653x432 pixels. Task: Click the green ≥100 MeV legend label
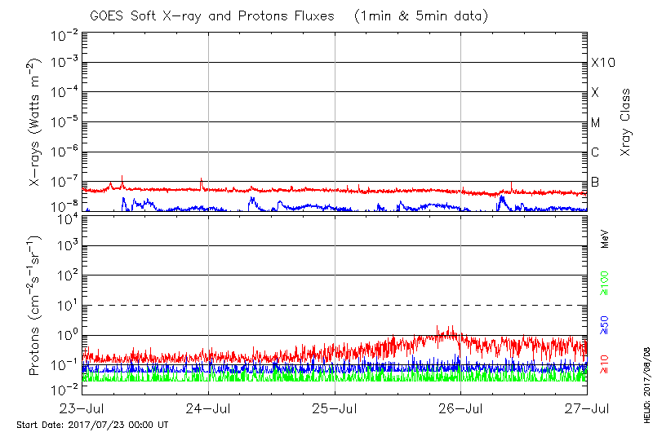point(605,284)
